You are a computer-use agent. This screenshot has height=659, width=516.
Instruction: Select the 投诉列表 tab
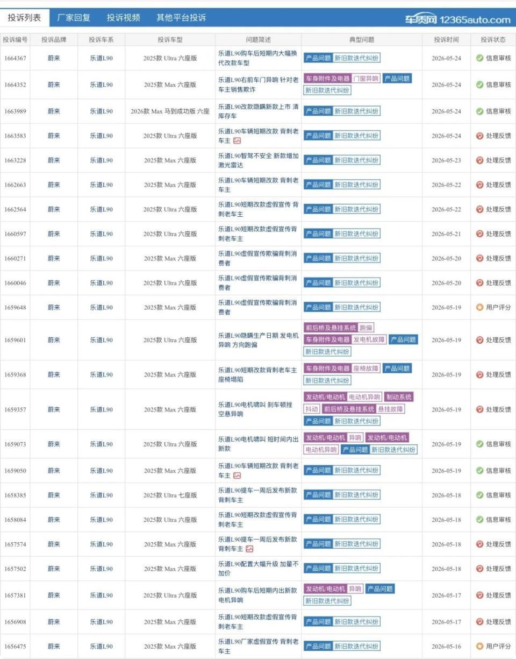tap(24, 17)
